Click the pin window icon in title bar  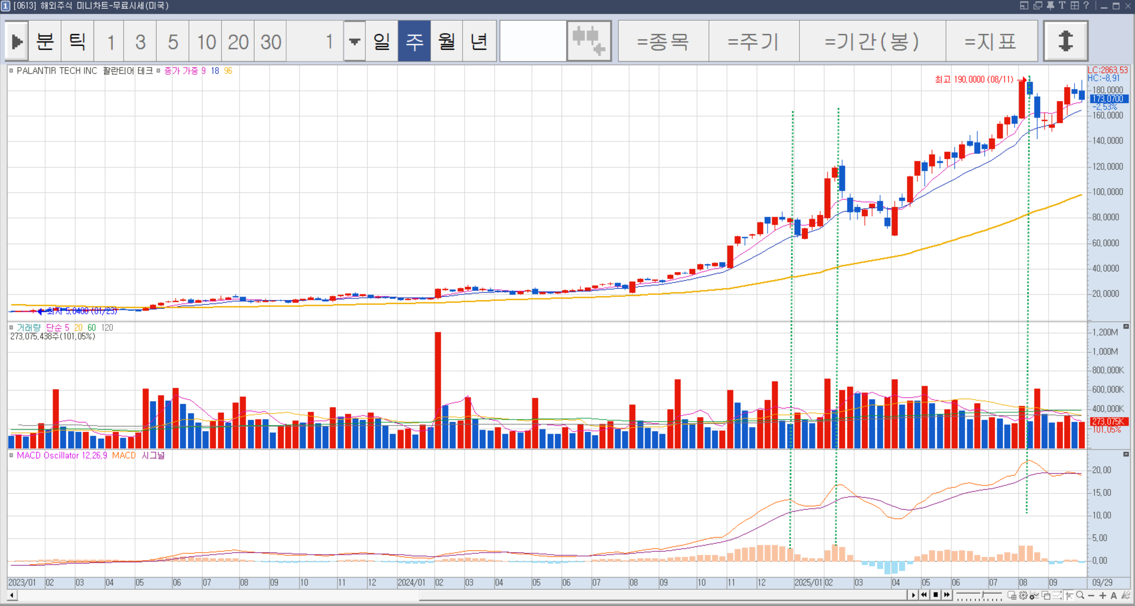coord(1050,6)
